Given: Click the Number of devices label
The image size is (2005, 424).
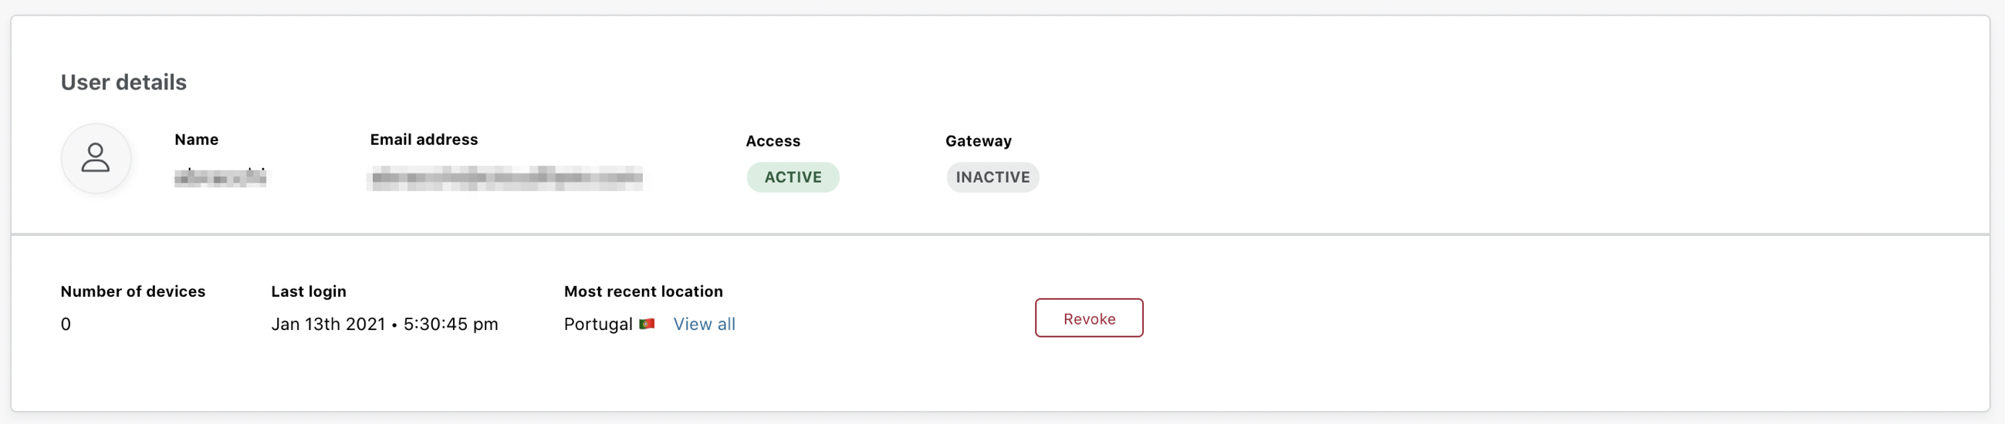Looking at the screenshot, I should 133,291.
